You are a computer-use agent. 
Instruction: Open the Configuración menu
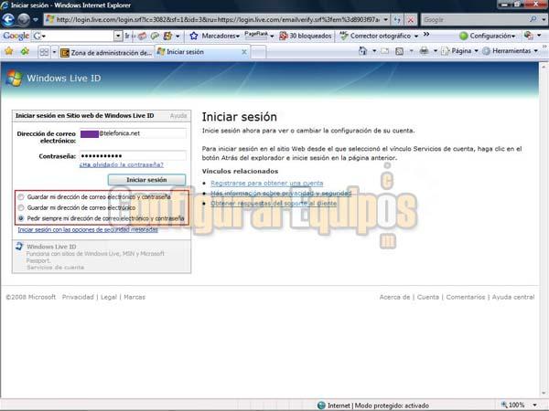click(x=492, y=36)
